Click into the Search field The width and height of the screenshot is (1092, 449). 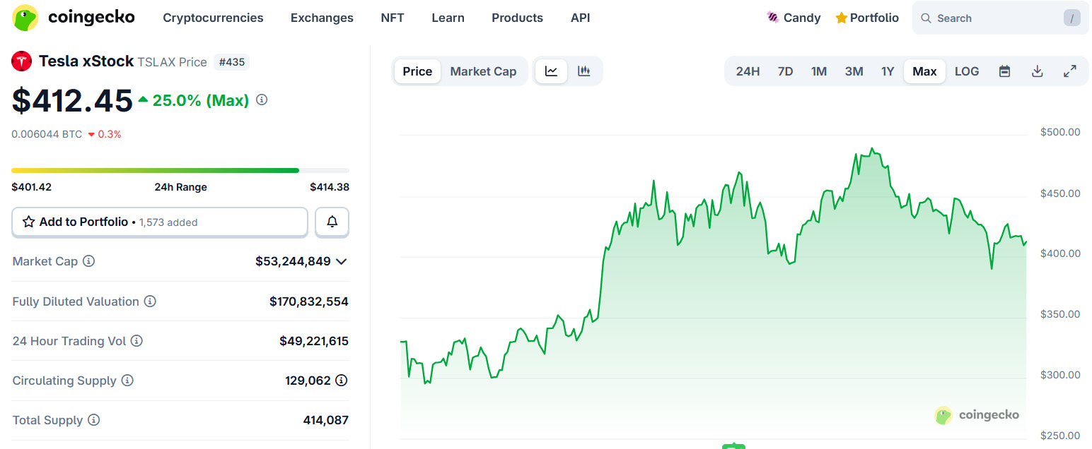point(1000,18)
